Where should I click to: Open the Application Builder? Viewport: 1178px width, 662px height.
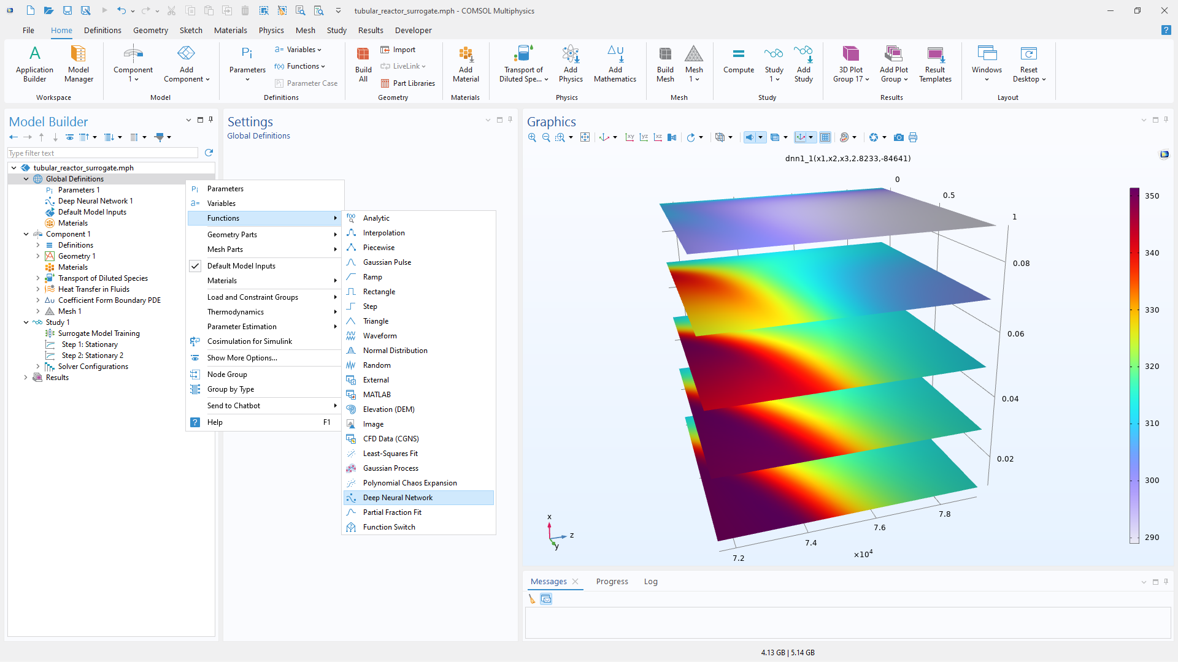34,63
